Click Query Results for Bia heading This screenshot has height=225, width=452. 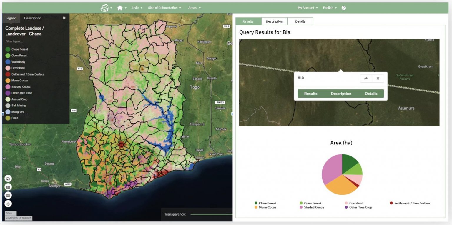coord(265,32)
